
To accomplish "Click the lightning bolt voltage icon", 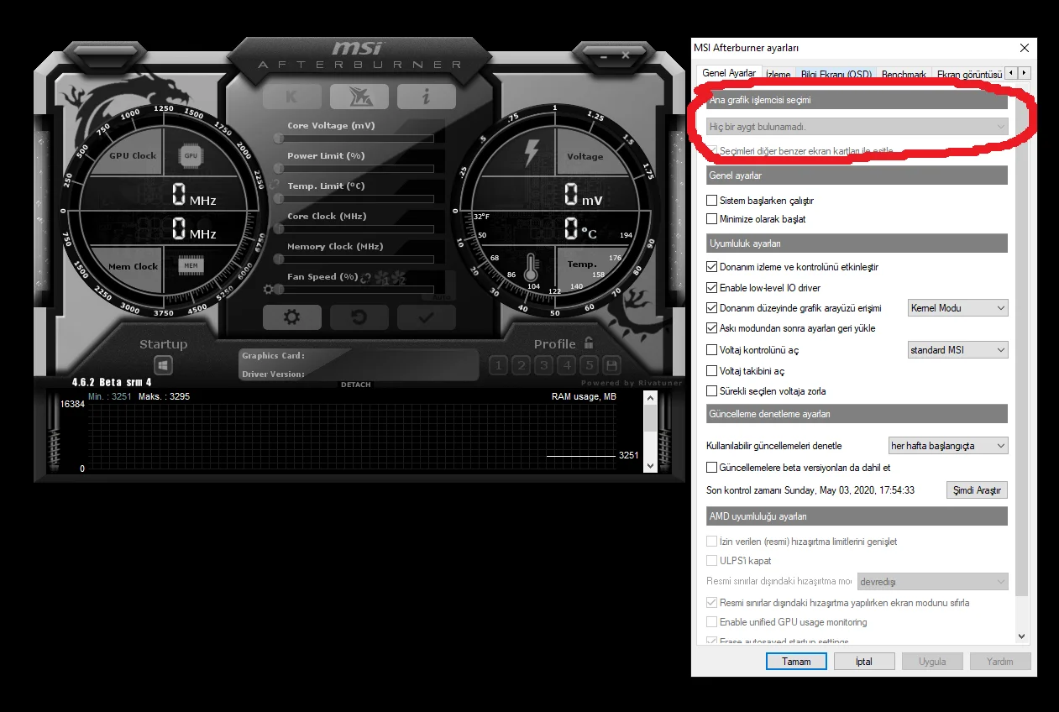I will (532, 153).
